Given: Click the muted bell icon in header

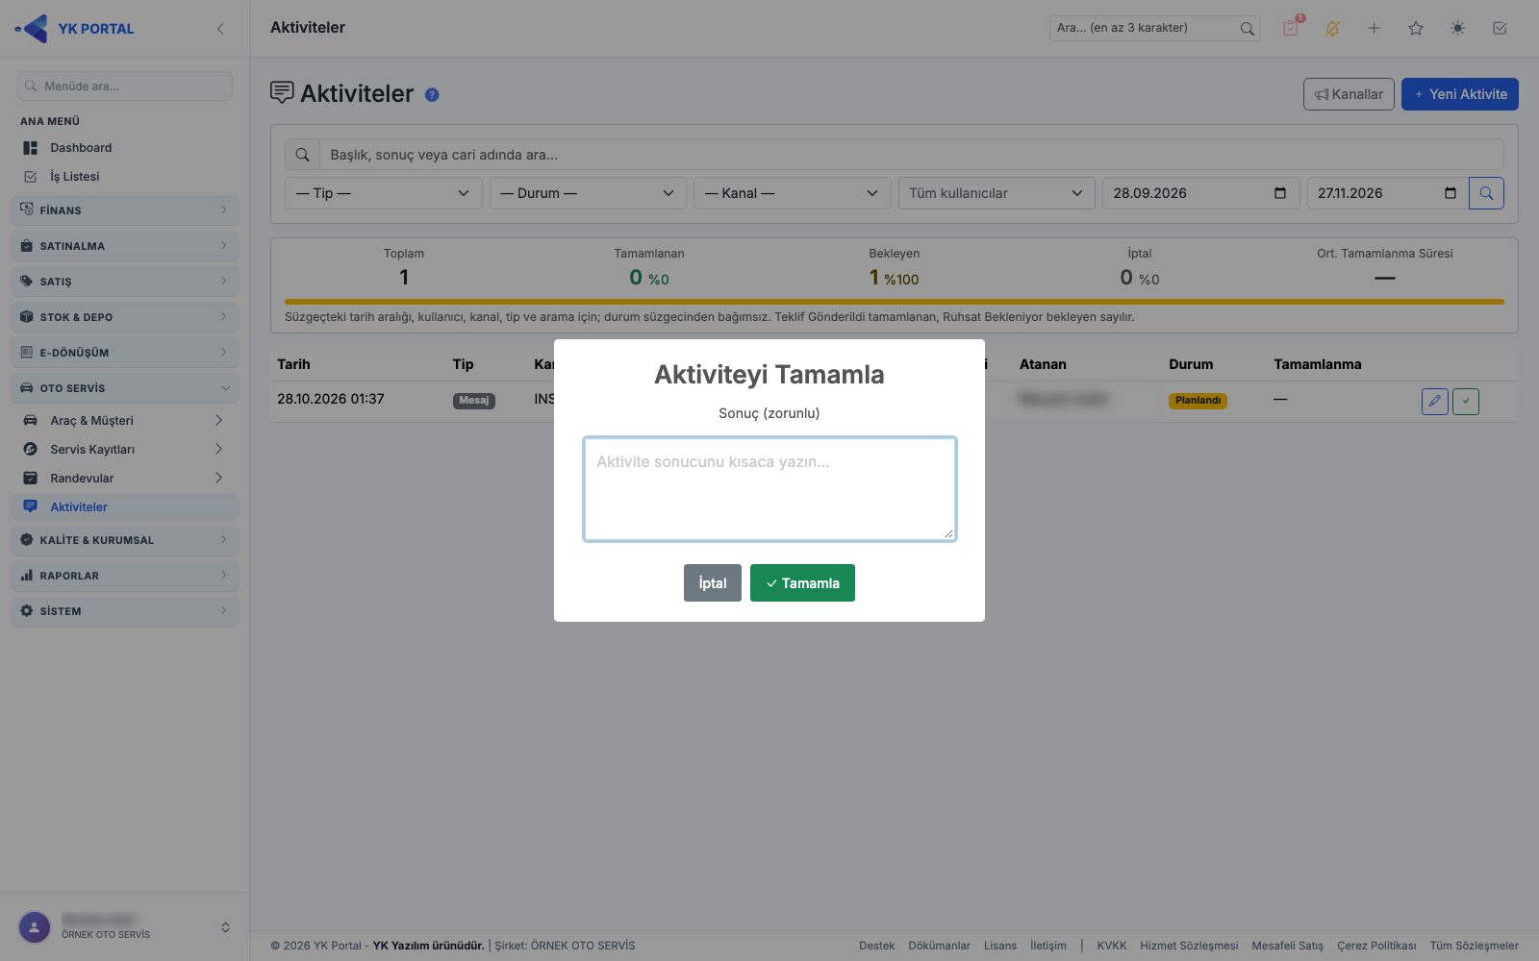Looking at the screenshot, I should (x=1332, y=29).
